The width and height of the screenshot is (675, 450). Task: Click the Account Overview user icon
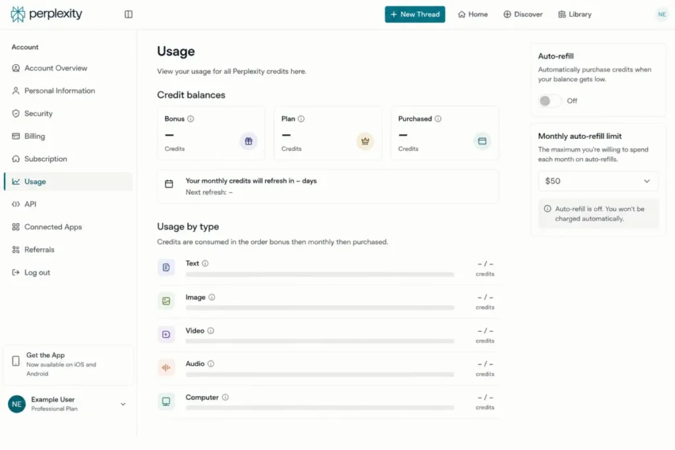tap(16, 68)
